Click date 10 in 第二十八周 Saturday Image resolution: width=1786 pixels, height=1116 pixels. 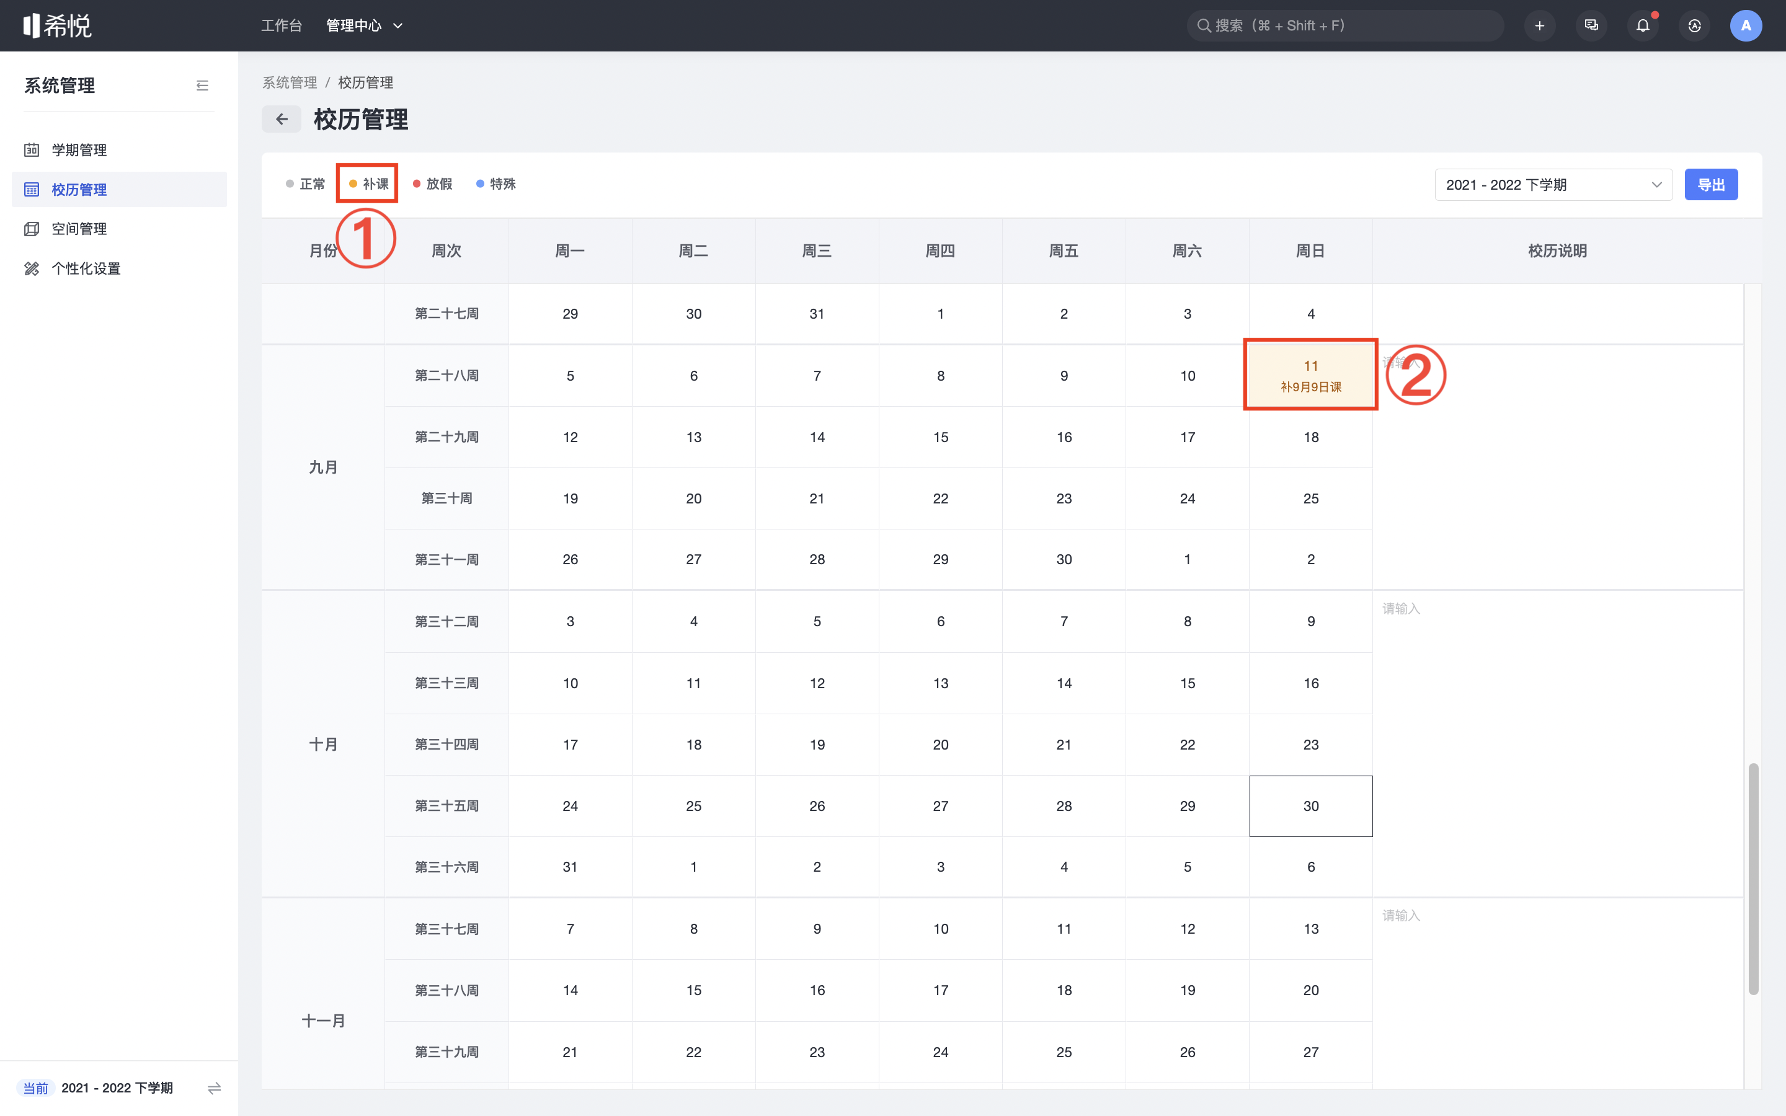coord(1188,376)
